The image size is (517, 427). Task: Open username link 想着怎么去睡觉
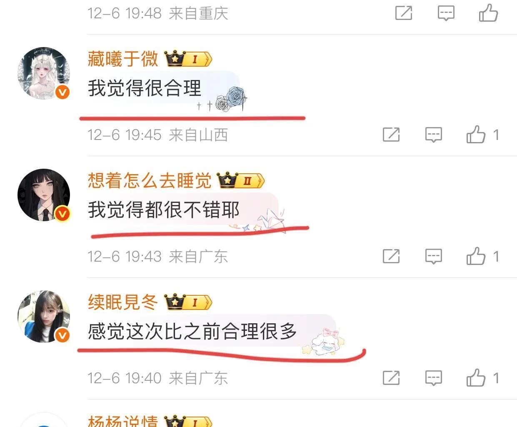coord(150,180)
